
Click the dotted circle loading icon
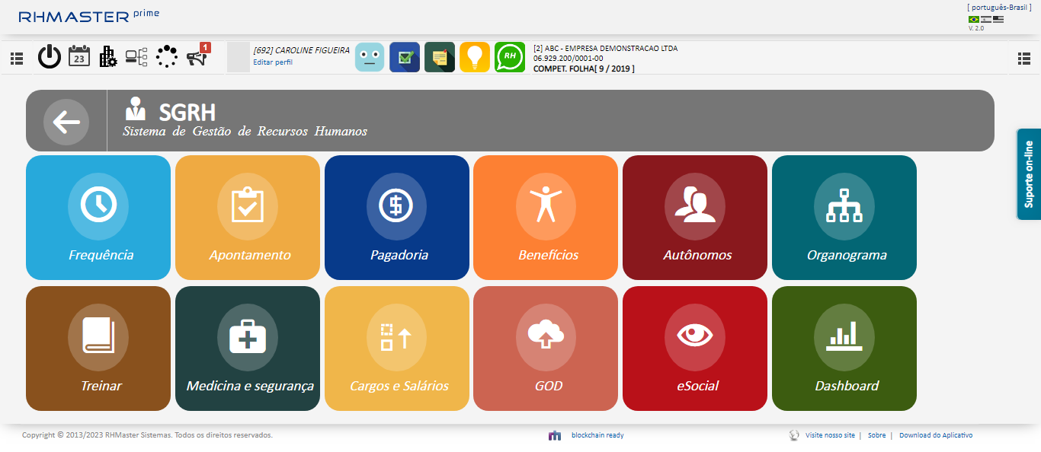[x=166, y=56]
